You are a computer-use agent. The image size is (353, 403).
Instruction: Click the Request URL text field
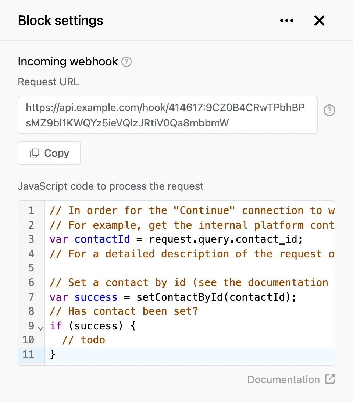(x=168, y=115)
